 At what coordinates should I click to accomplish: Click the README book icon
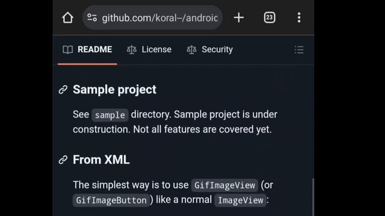67,49
